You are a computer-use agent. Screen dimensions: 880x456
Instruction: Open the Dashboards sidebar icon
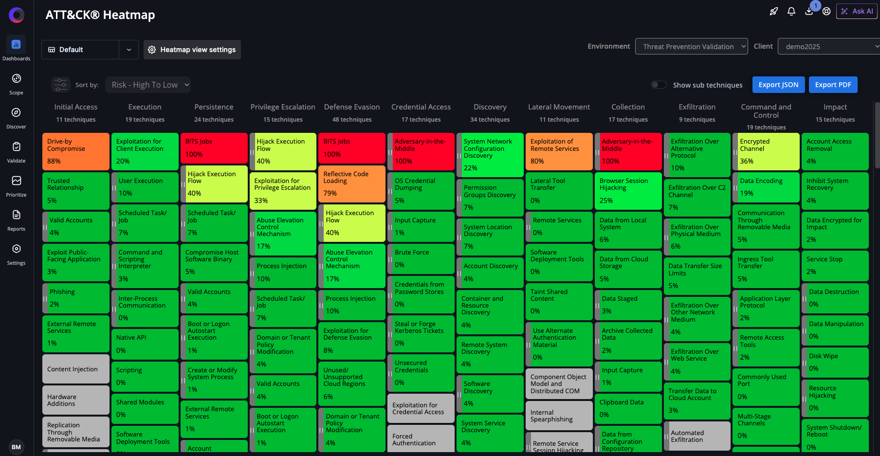16,45
